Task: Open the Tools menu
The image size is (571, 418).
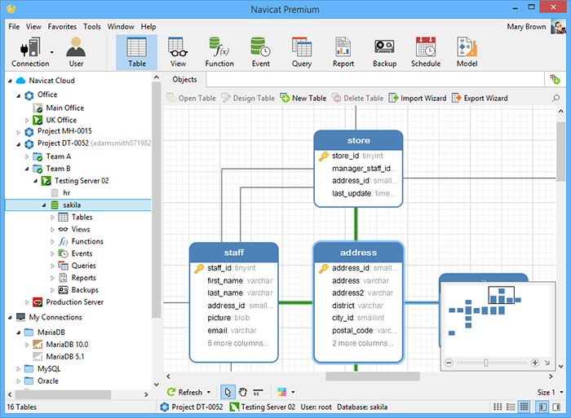Action: (x=92, y=27)
